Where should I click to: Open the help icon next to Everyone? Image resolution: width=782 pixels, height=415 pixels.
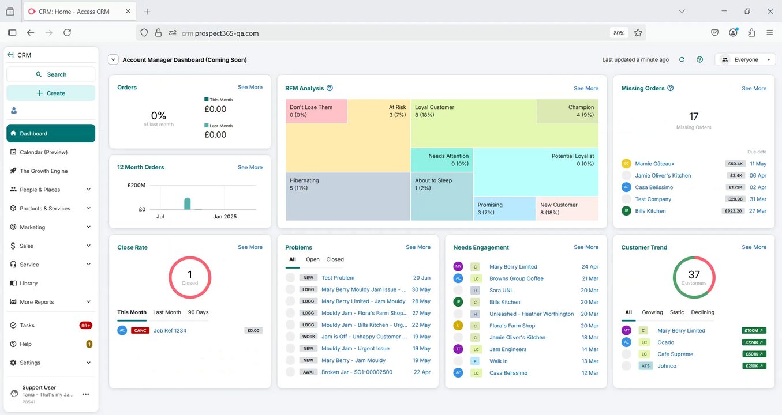click(699, 59)
